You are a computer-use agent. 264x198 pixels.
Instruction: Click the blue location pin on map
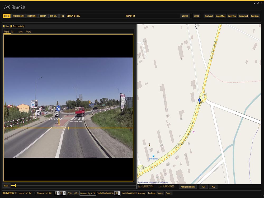tap(199, 100)
